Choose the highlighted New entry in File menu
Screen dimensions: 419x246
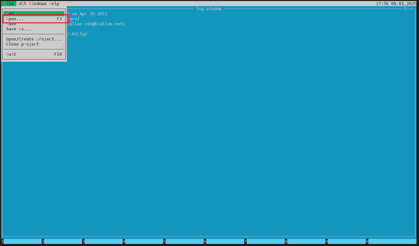(34, 13)
